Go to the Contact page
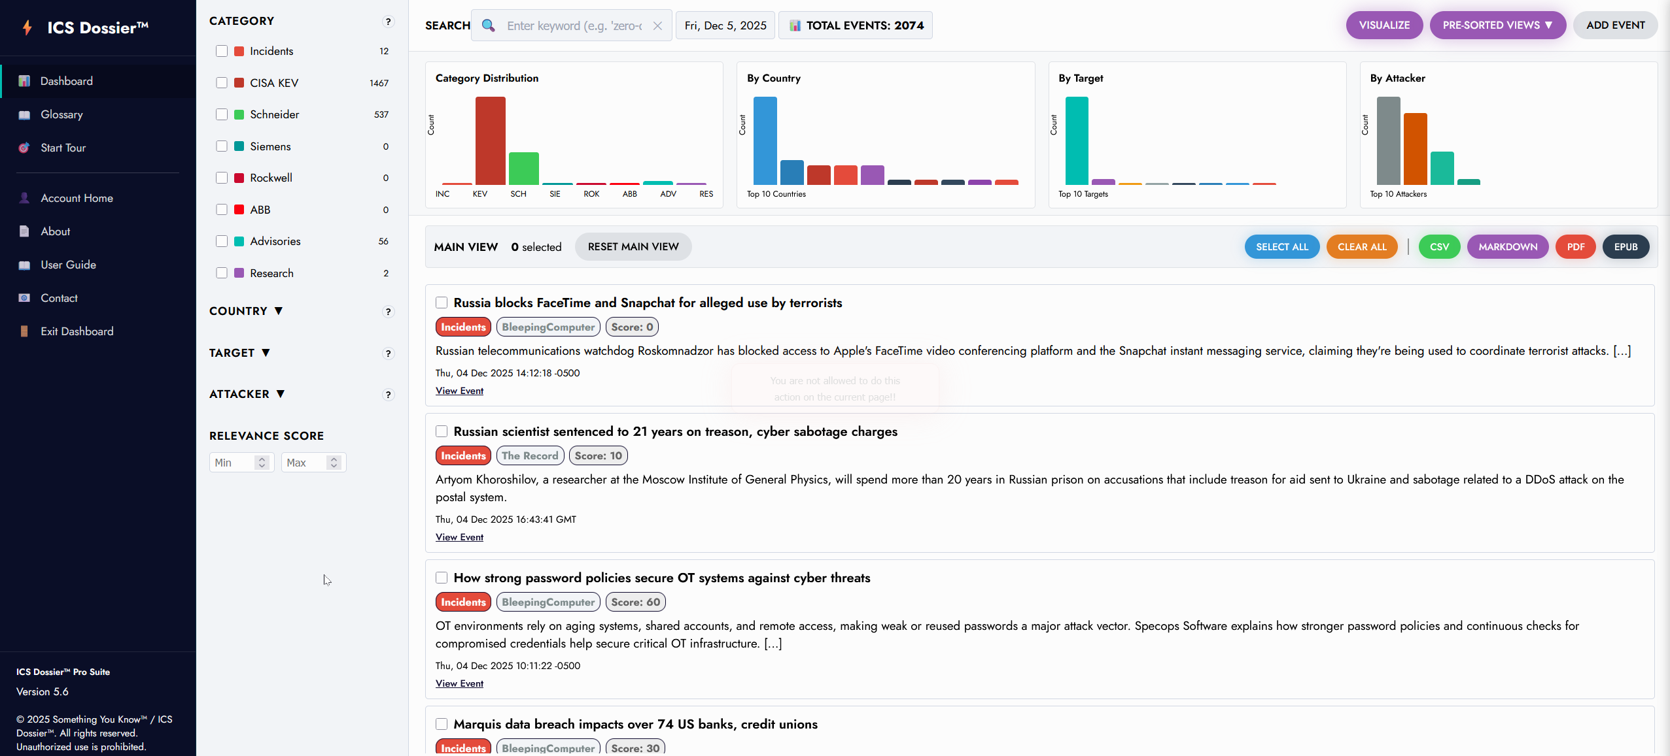1670x756 pixels. tap(59, 298)
